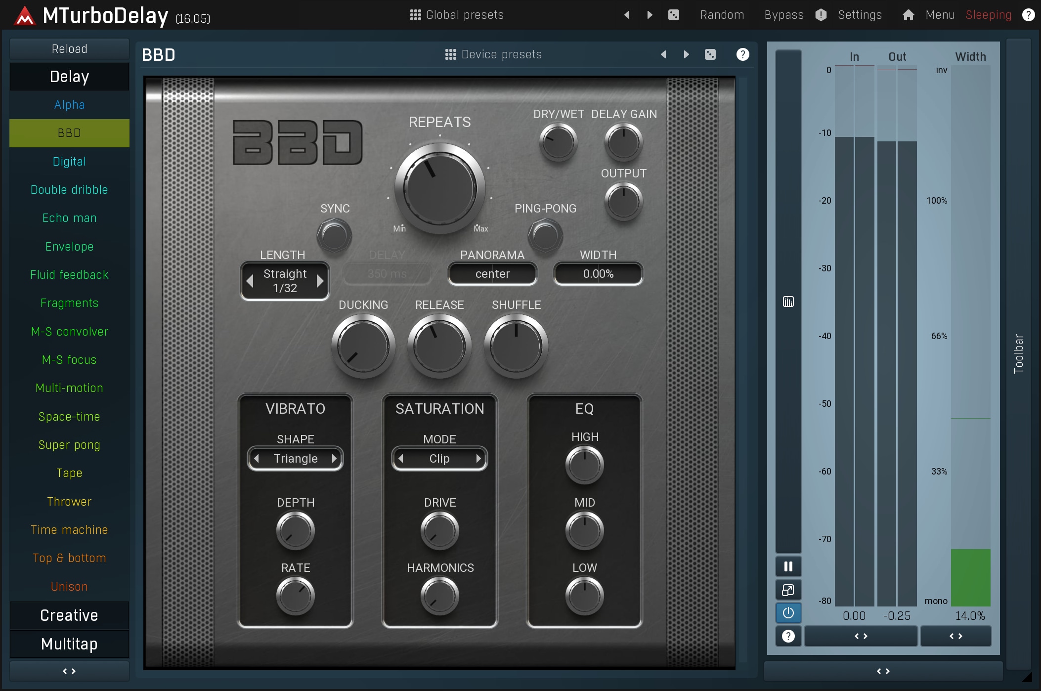Toggle Bypass in the top bar
The height and width of the screenshot is (691, 1041).
pos(784,15)
